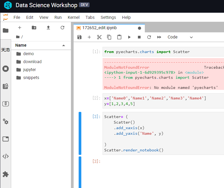Click the [1]: input prompt
Viewport: 224px width, 188px height.
tap(96, 52)
